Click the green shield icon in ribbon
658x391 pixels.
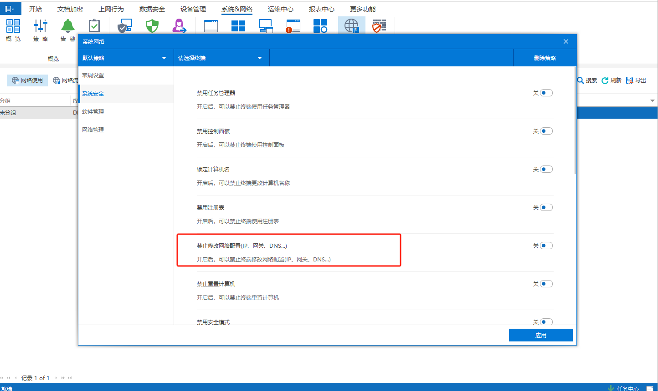click(x=152, y=26)
